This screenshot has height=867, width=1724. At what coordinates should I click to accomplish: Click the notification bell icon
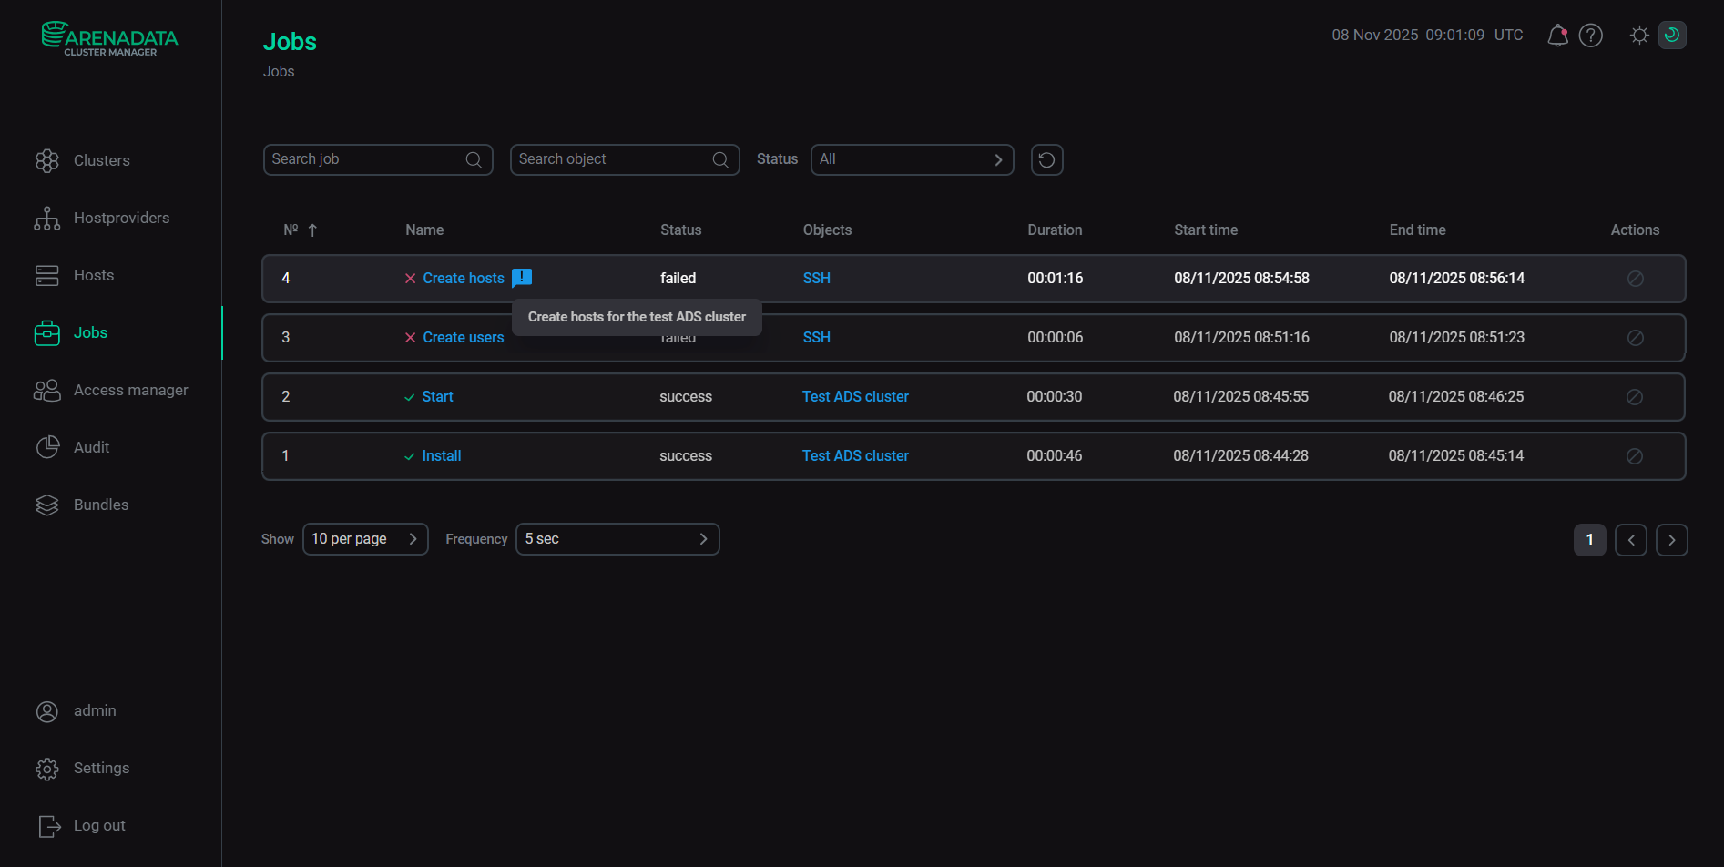(x=1557, y=35)
